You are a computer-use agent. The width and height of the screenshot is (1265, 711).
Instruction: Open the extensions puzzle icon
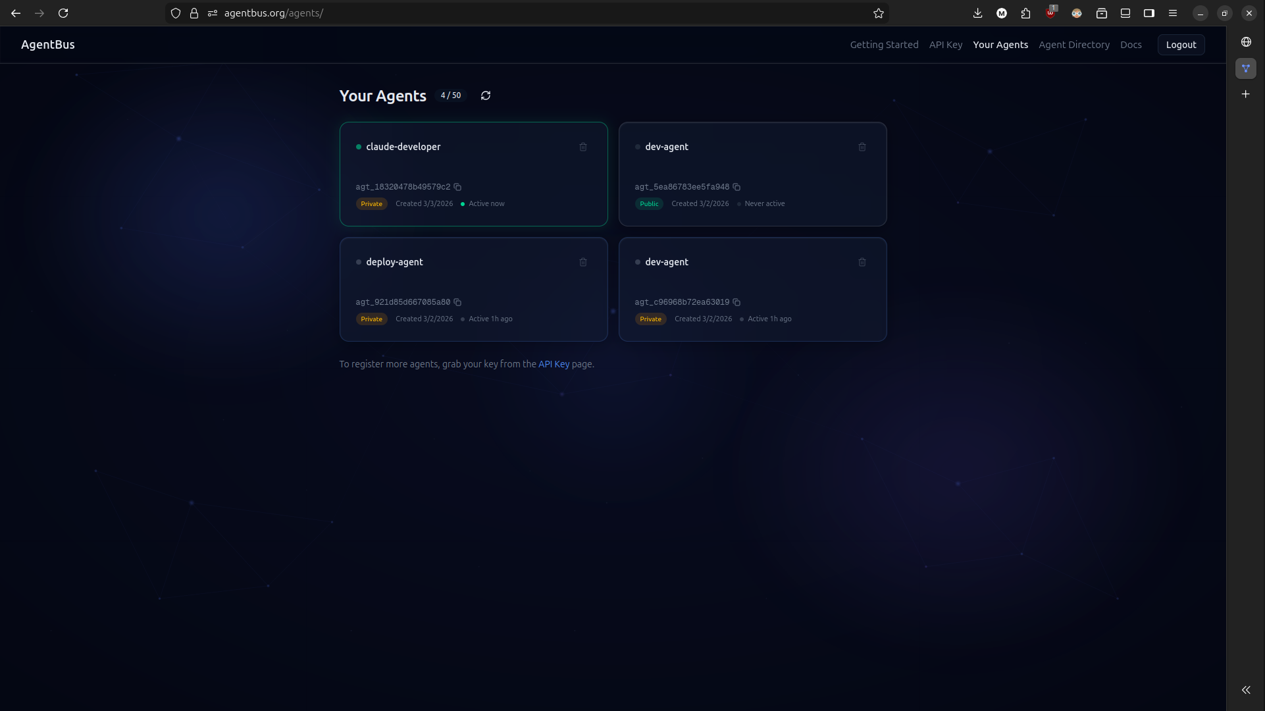[x=1025, y=13]
